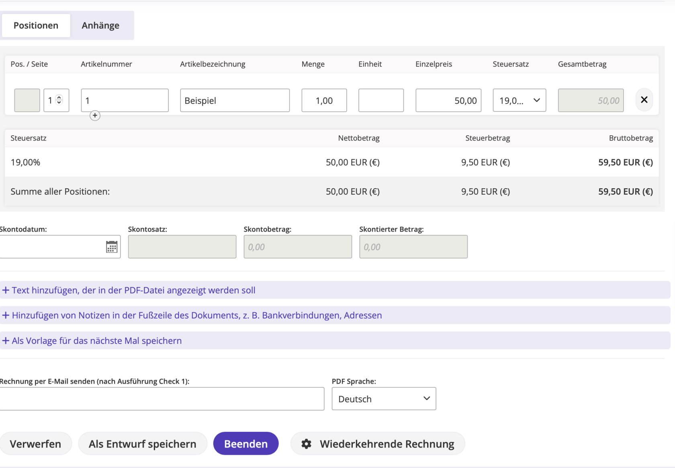
Task: Open the Steuersatz dropdown in position row
Action: [519, 100]
